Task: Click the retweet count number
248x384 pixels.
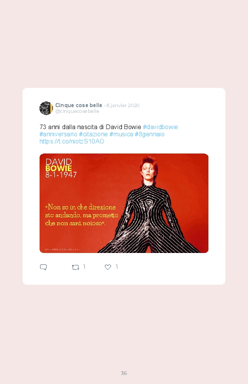Action: point(84,267)
